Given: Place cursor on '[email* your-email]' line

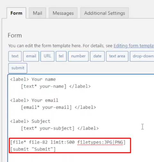Looking at the screenshot, I should [58, 107].
